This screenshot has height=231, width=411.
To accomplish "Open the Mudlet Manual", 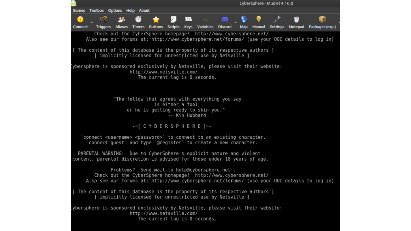I will pos(258,22).
